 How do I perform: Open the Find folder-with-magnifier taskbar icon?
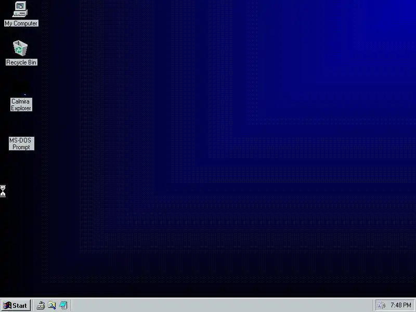click(x=51, y=305)
